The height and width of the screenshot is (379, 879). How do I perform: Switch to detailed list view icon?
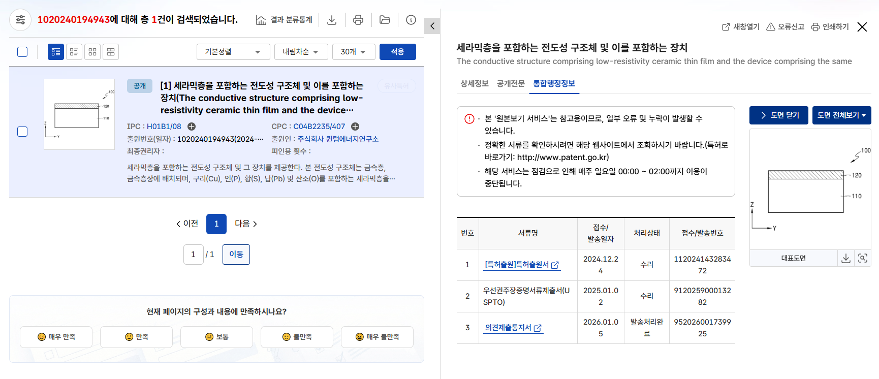pyautogui.click(x=56, y=52)
